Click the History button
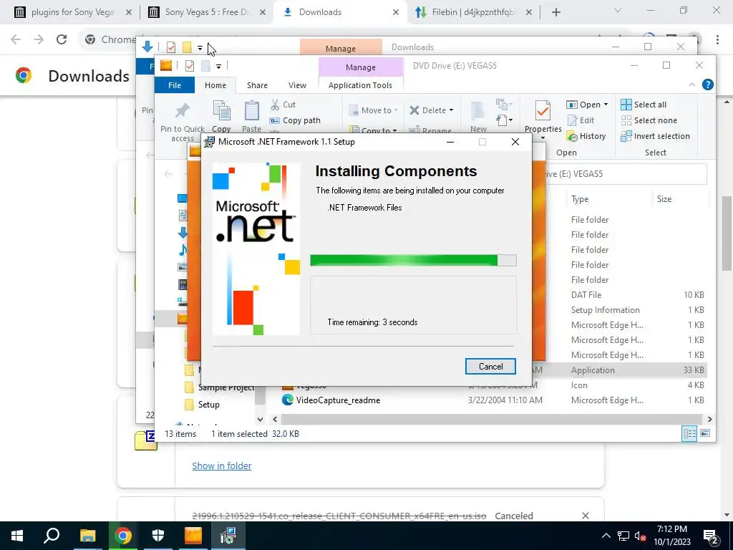Viewport: 733px width, 550px height. (x=586, y=136)
